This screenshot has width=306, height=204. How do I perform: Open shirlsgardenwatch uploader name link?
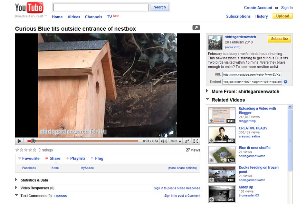click(x=240, y=37)
